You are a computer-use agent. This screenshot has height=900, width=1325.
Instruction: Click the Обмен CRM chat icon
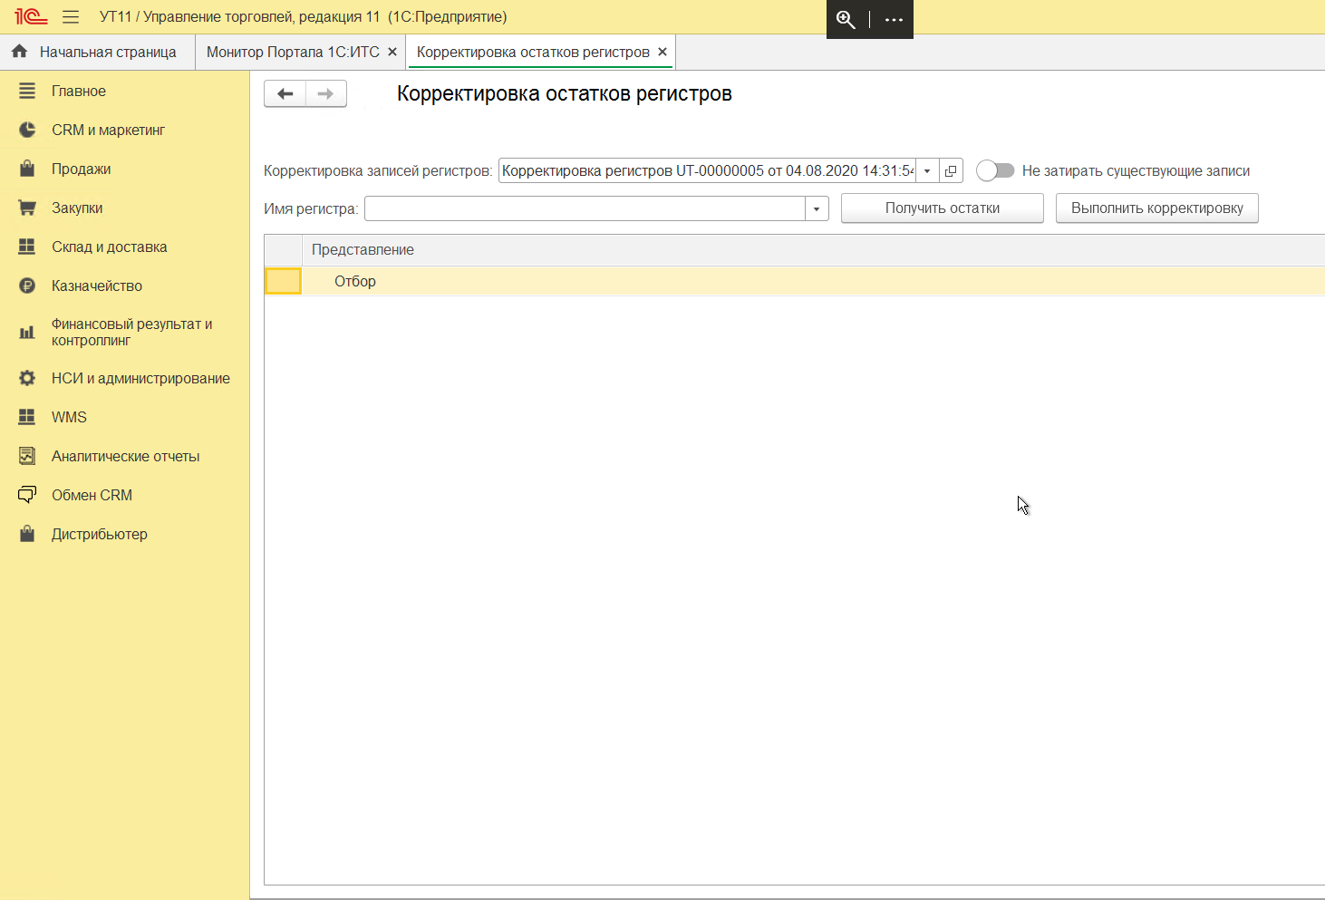coord(27,495)
